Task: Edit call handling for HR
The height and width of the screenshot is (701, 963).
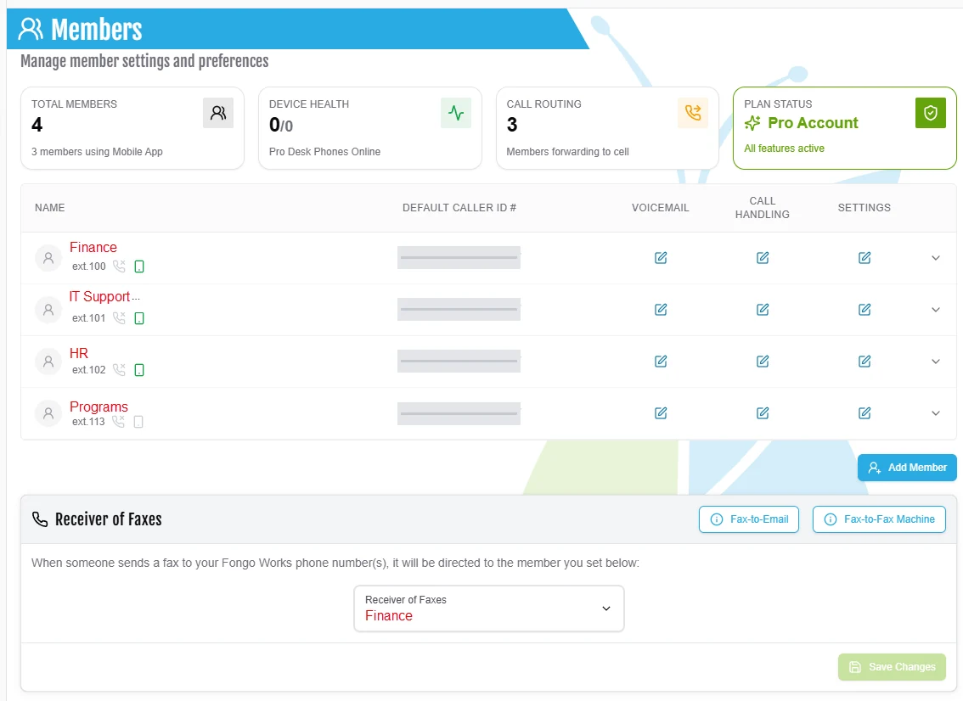Action: (x=763, y=362)
